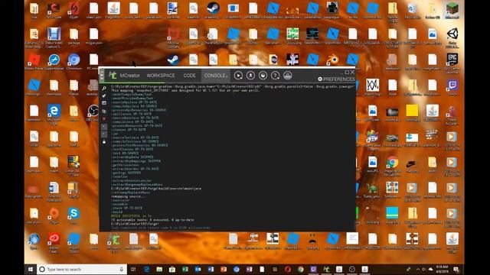Select the Debut Video Capture desktop icon
The image size is (490, 275).
[x=54, y=38]
